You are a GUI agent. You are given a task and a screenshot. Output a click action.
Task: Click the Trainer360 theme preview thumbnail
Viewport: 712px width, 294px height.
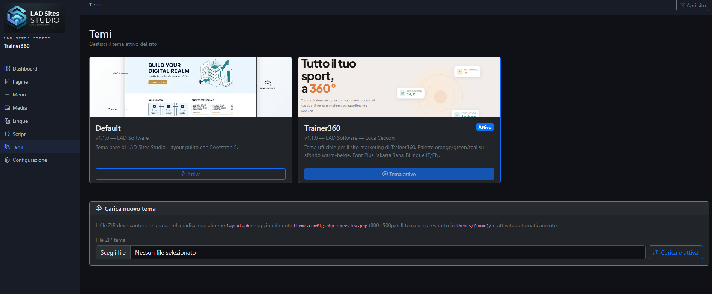(x=399, y=87)
